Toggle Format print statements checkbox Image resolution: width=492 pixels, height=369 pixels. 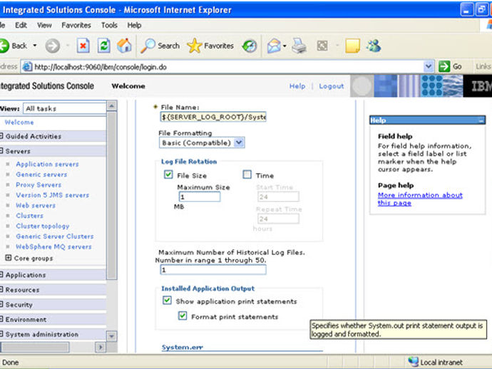pyautogui.click(x=183, y=316)
